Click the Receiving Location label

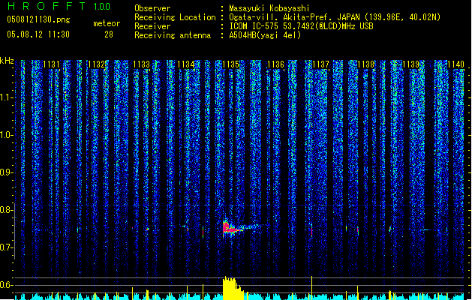[175, 17]
